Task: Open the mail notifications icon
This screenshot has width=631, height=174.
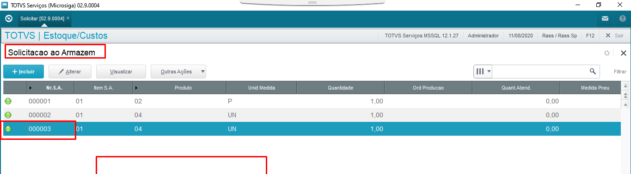Action: pos(605,18)
